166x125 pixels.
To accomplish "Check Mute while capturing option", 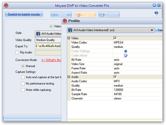I will (23, 90).
